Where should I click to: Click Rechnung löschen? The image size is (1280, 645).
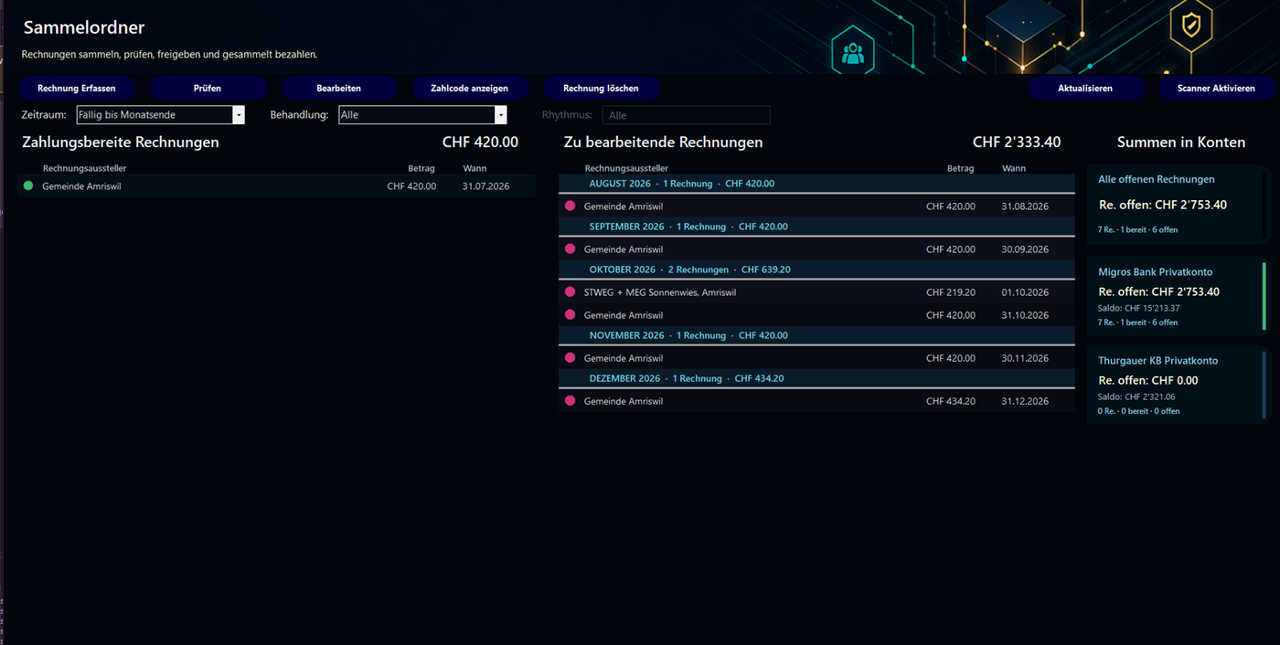click(601, 89)
